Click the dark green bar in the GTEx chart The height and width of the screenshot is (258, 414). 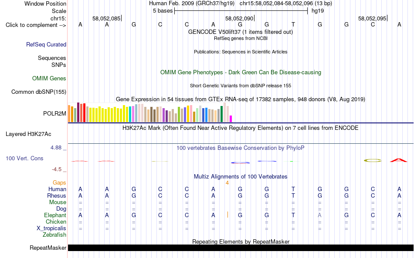221,114
